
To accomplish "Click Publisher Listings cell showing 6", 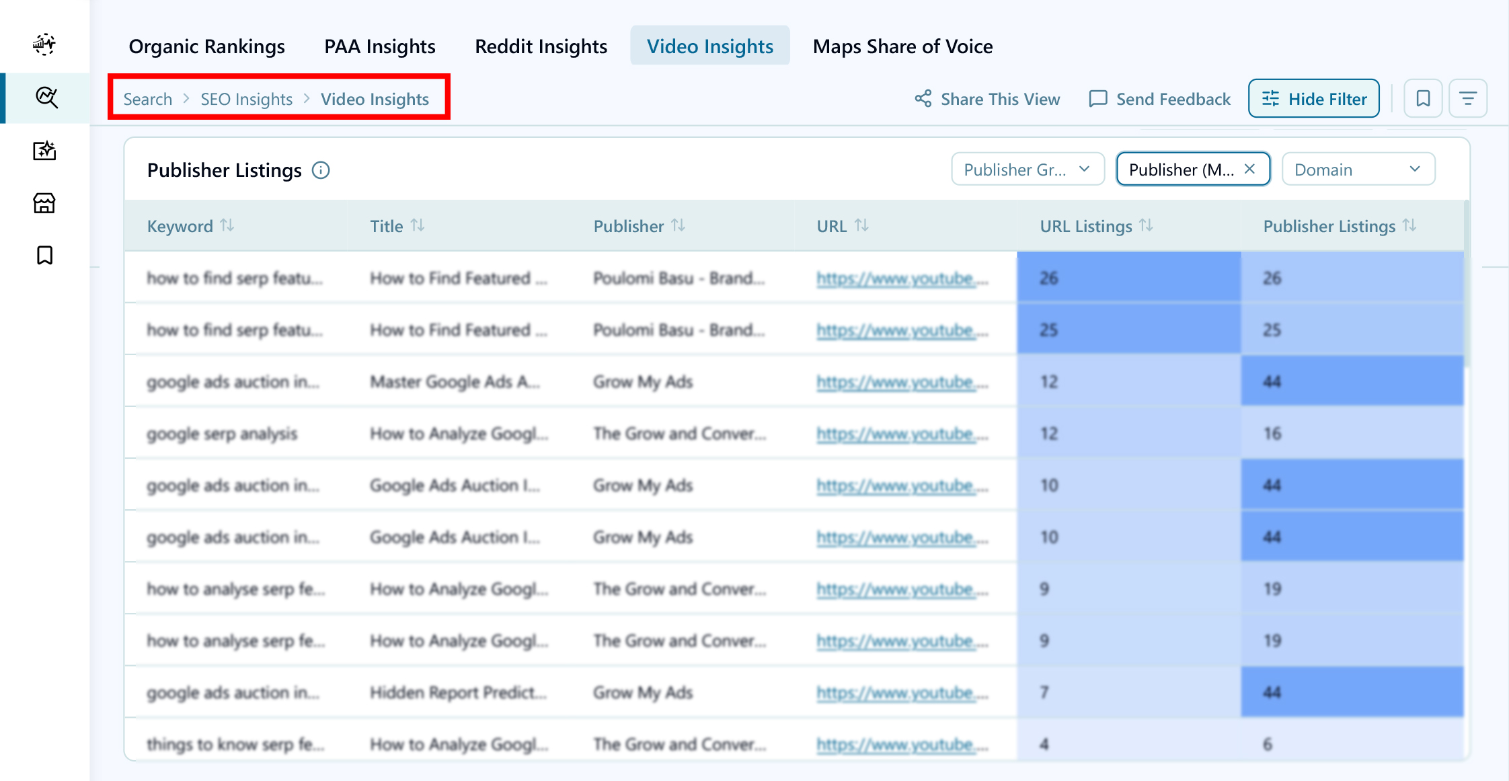I will tap(1352, 740).
